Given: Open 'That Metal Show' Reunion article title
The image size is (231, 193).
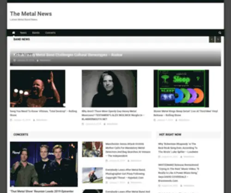Looking at the screenshot, I should 42,191.
